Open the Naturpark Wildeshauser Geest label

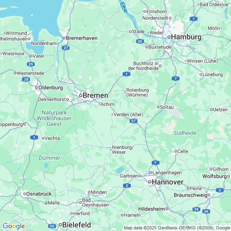pyautogui.click(x=54, y=118)
